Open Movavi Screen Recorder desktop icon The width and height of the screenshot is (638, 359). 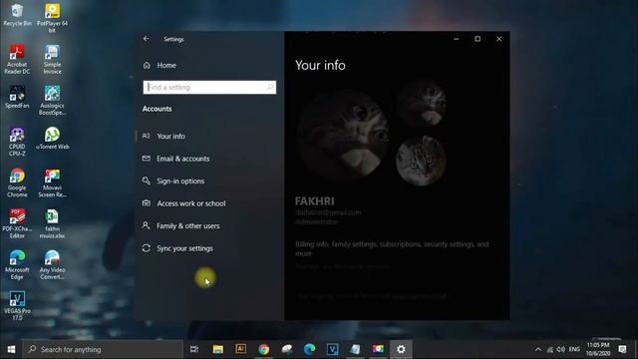(x=52, y=182)
